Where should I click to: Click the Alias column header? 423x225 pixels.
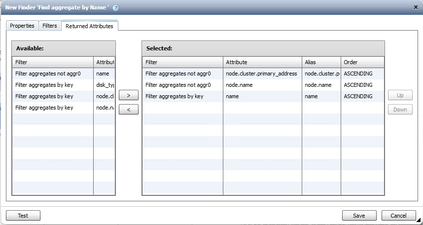(321, 62)
